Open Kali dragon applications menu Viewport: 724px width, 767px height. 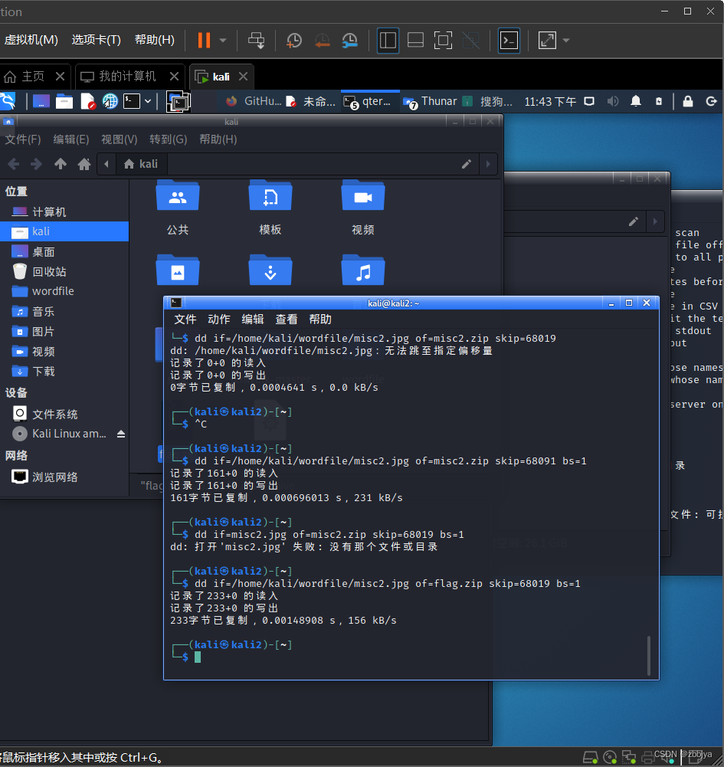click(8, 101)
